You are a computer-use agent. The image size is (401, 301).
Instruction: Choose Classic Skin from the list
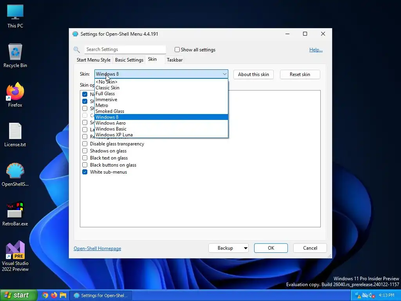(x=161, y=88)
